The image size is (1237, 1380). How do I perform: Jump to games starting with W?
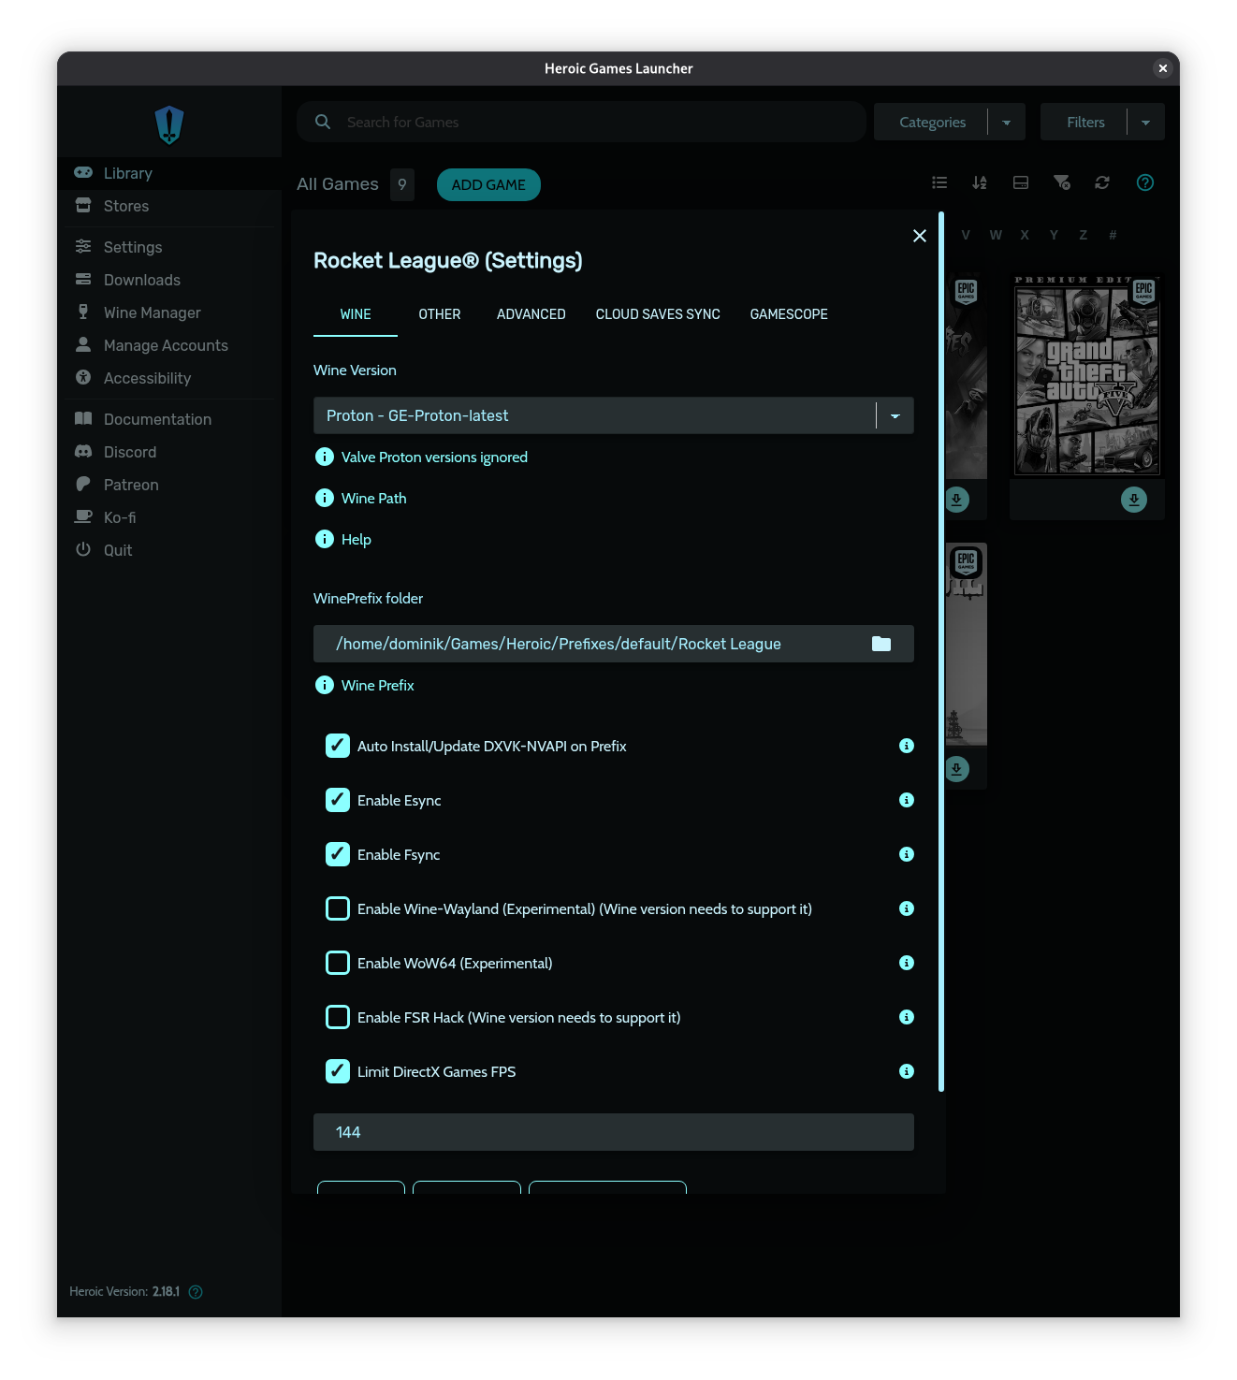click(996, 235)
